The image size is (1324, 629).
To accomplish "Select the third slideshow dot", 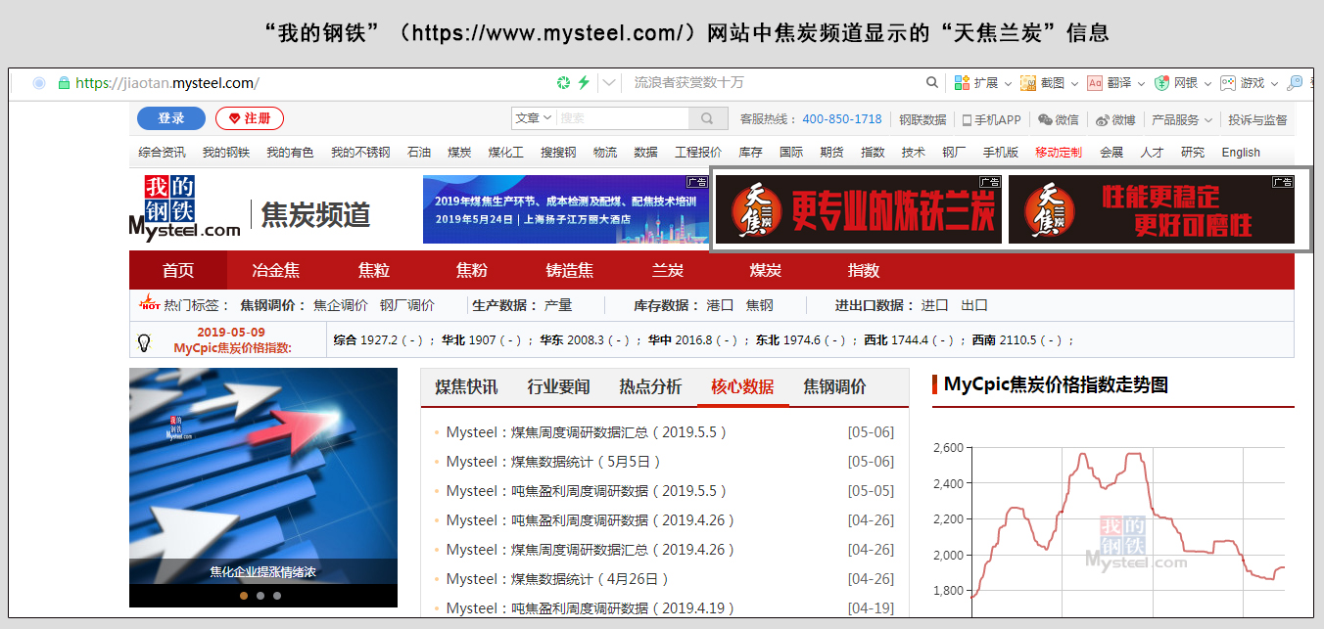I will 277,595.
